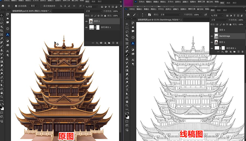Click brush opacity 100% field in right options bar
The height and width of the screenshot is (141, 246).
point(196,14)
